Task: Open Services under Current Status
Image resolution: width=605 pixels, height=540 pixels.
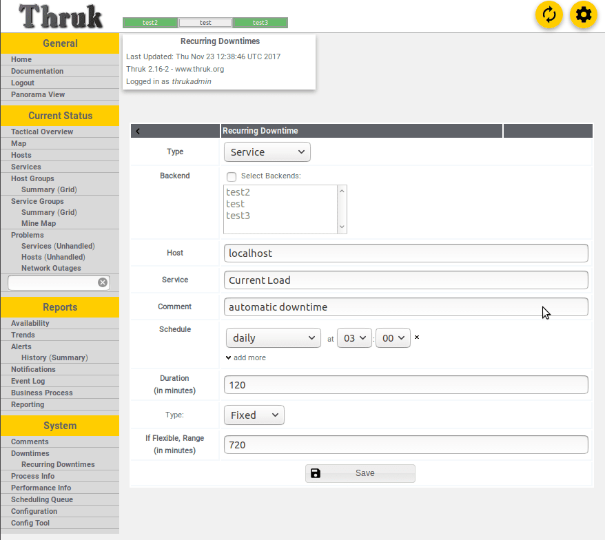Action: (26, 167)
